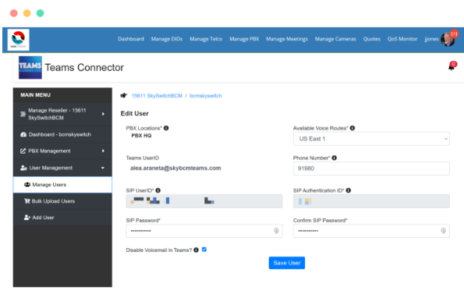Collapse the User Management section arrow

103,168
